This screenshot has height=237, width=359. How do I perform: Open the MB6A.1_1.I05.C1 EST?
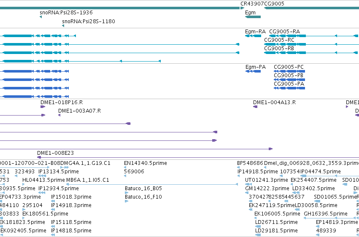coord(152,184)
